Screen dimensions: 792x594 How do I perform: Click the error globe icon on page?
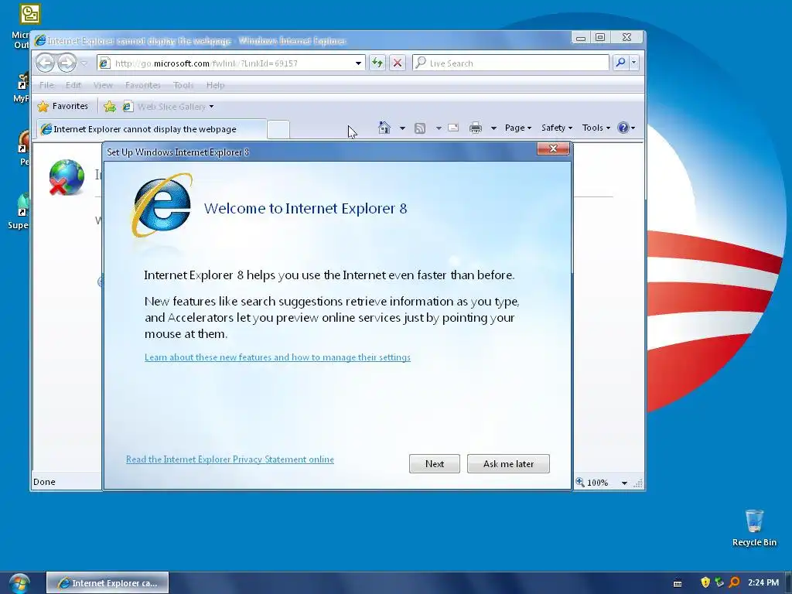67,177
